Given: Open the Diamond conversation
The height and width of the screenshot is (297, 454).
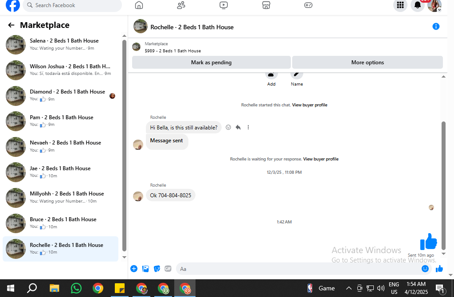Looking at the screenshot, I should (61, 95).
